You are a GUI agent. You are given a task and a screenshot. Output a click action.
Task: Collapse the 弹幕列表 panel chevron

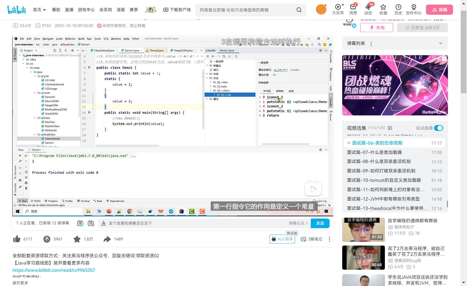tap(441, 43)
